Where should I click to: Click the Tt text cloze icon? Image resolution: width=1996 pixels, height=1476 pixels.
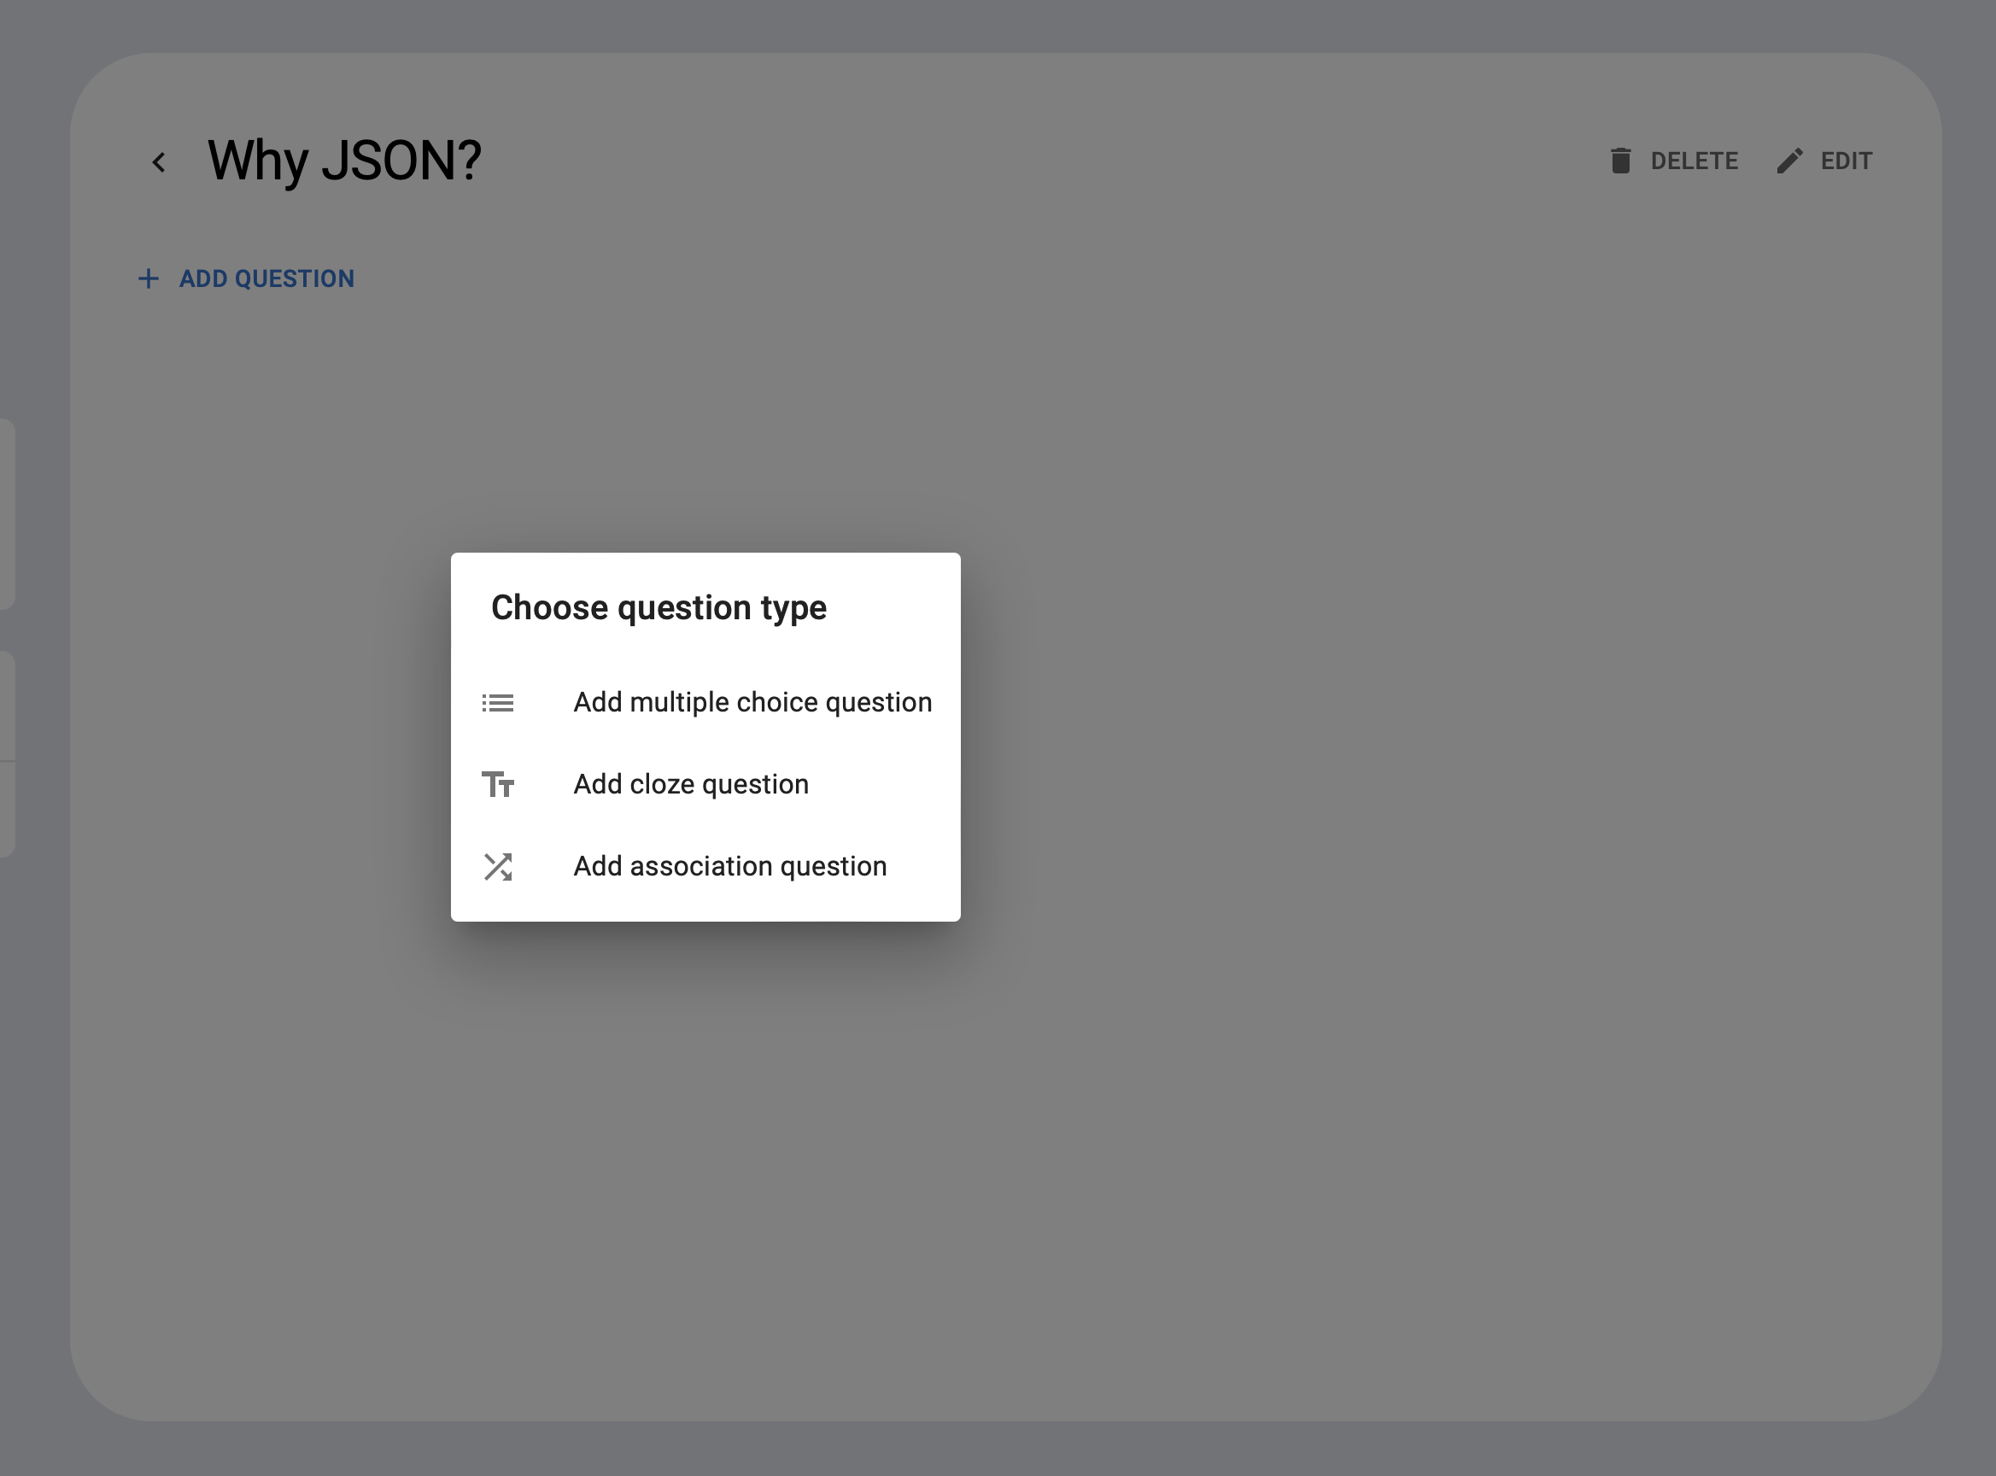[x=498, y=784]
